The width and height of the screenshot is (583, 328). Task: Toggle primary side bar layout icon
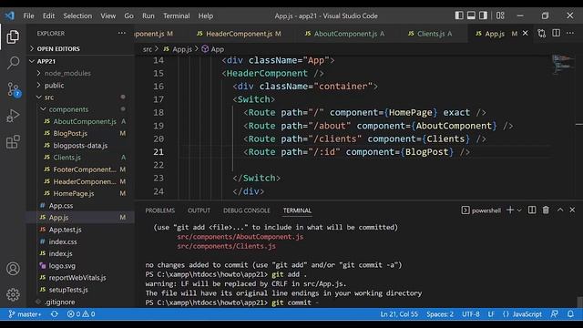[x=459, y=15]
